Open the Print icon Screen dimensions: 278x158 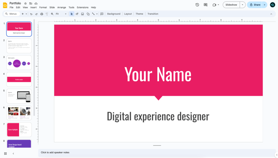[42, 14]
